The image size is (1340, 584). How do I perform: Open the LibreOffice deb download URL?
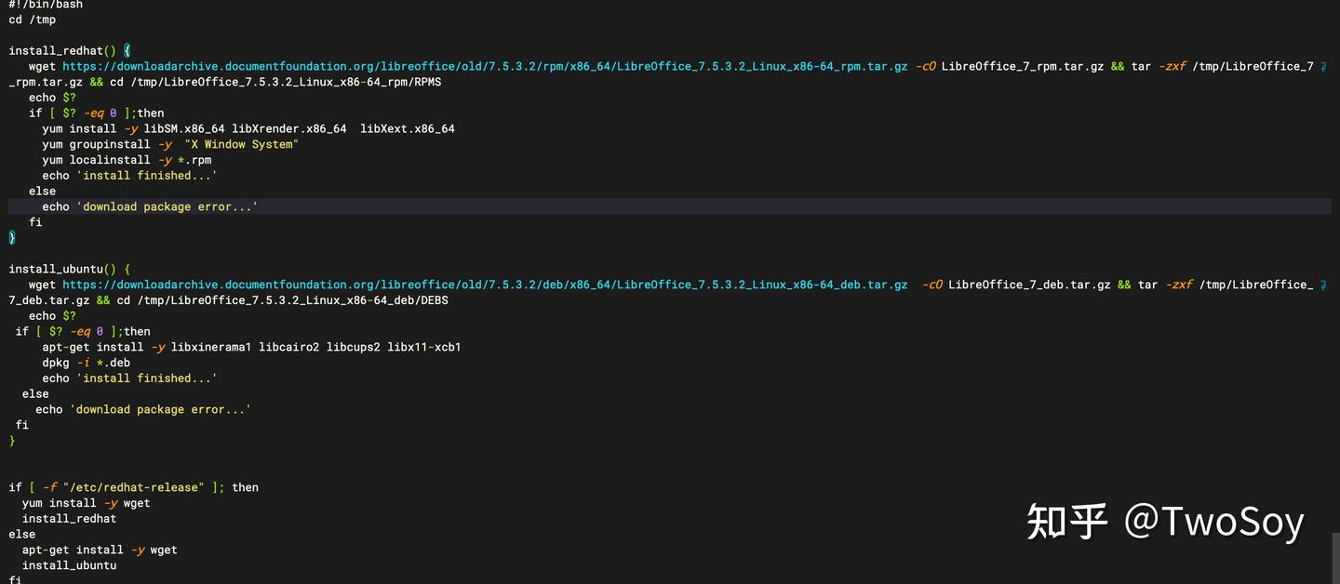(x=484, y=285)
